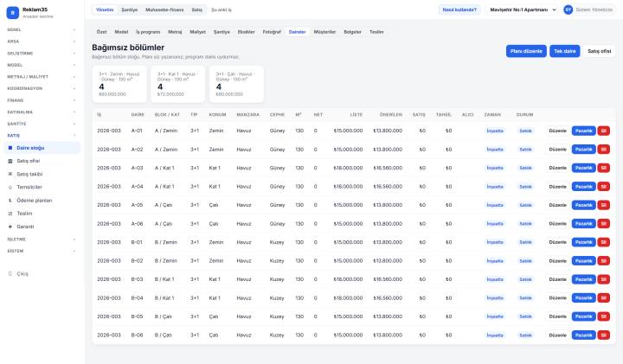Open the Eksikler project tab
Screen dimensions: 623x364
(x=247, y=32)
